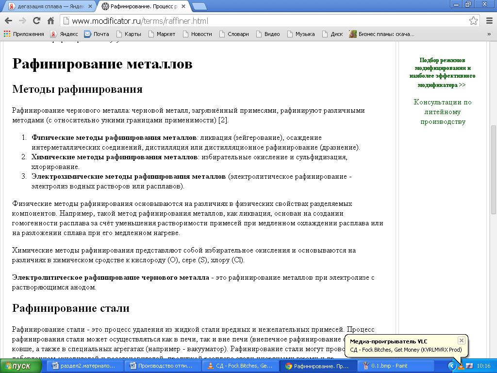
Task: Bookmark this page with the star icon
Action: [473, 21]
